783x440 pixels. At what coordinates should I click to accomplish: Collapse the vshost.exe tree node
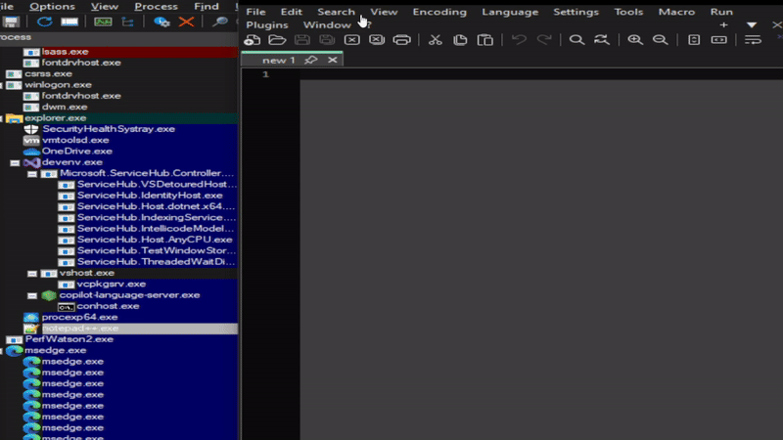(x=32, y=274)
